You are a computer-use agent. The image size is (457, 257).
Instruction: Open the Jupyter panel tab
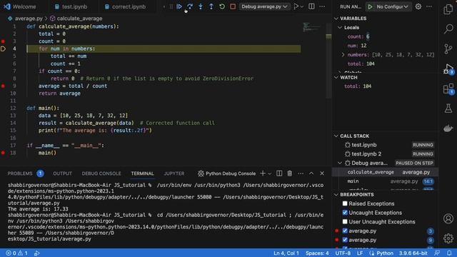(x=174, y=173)
